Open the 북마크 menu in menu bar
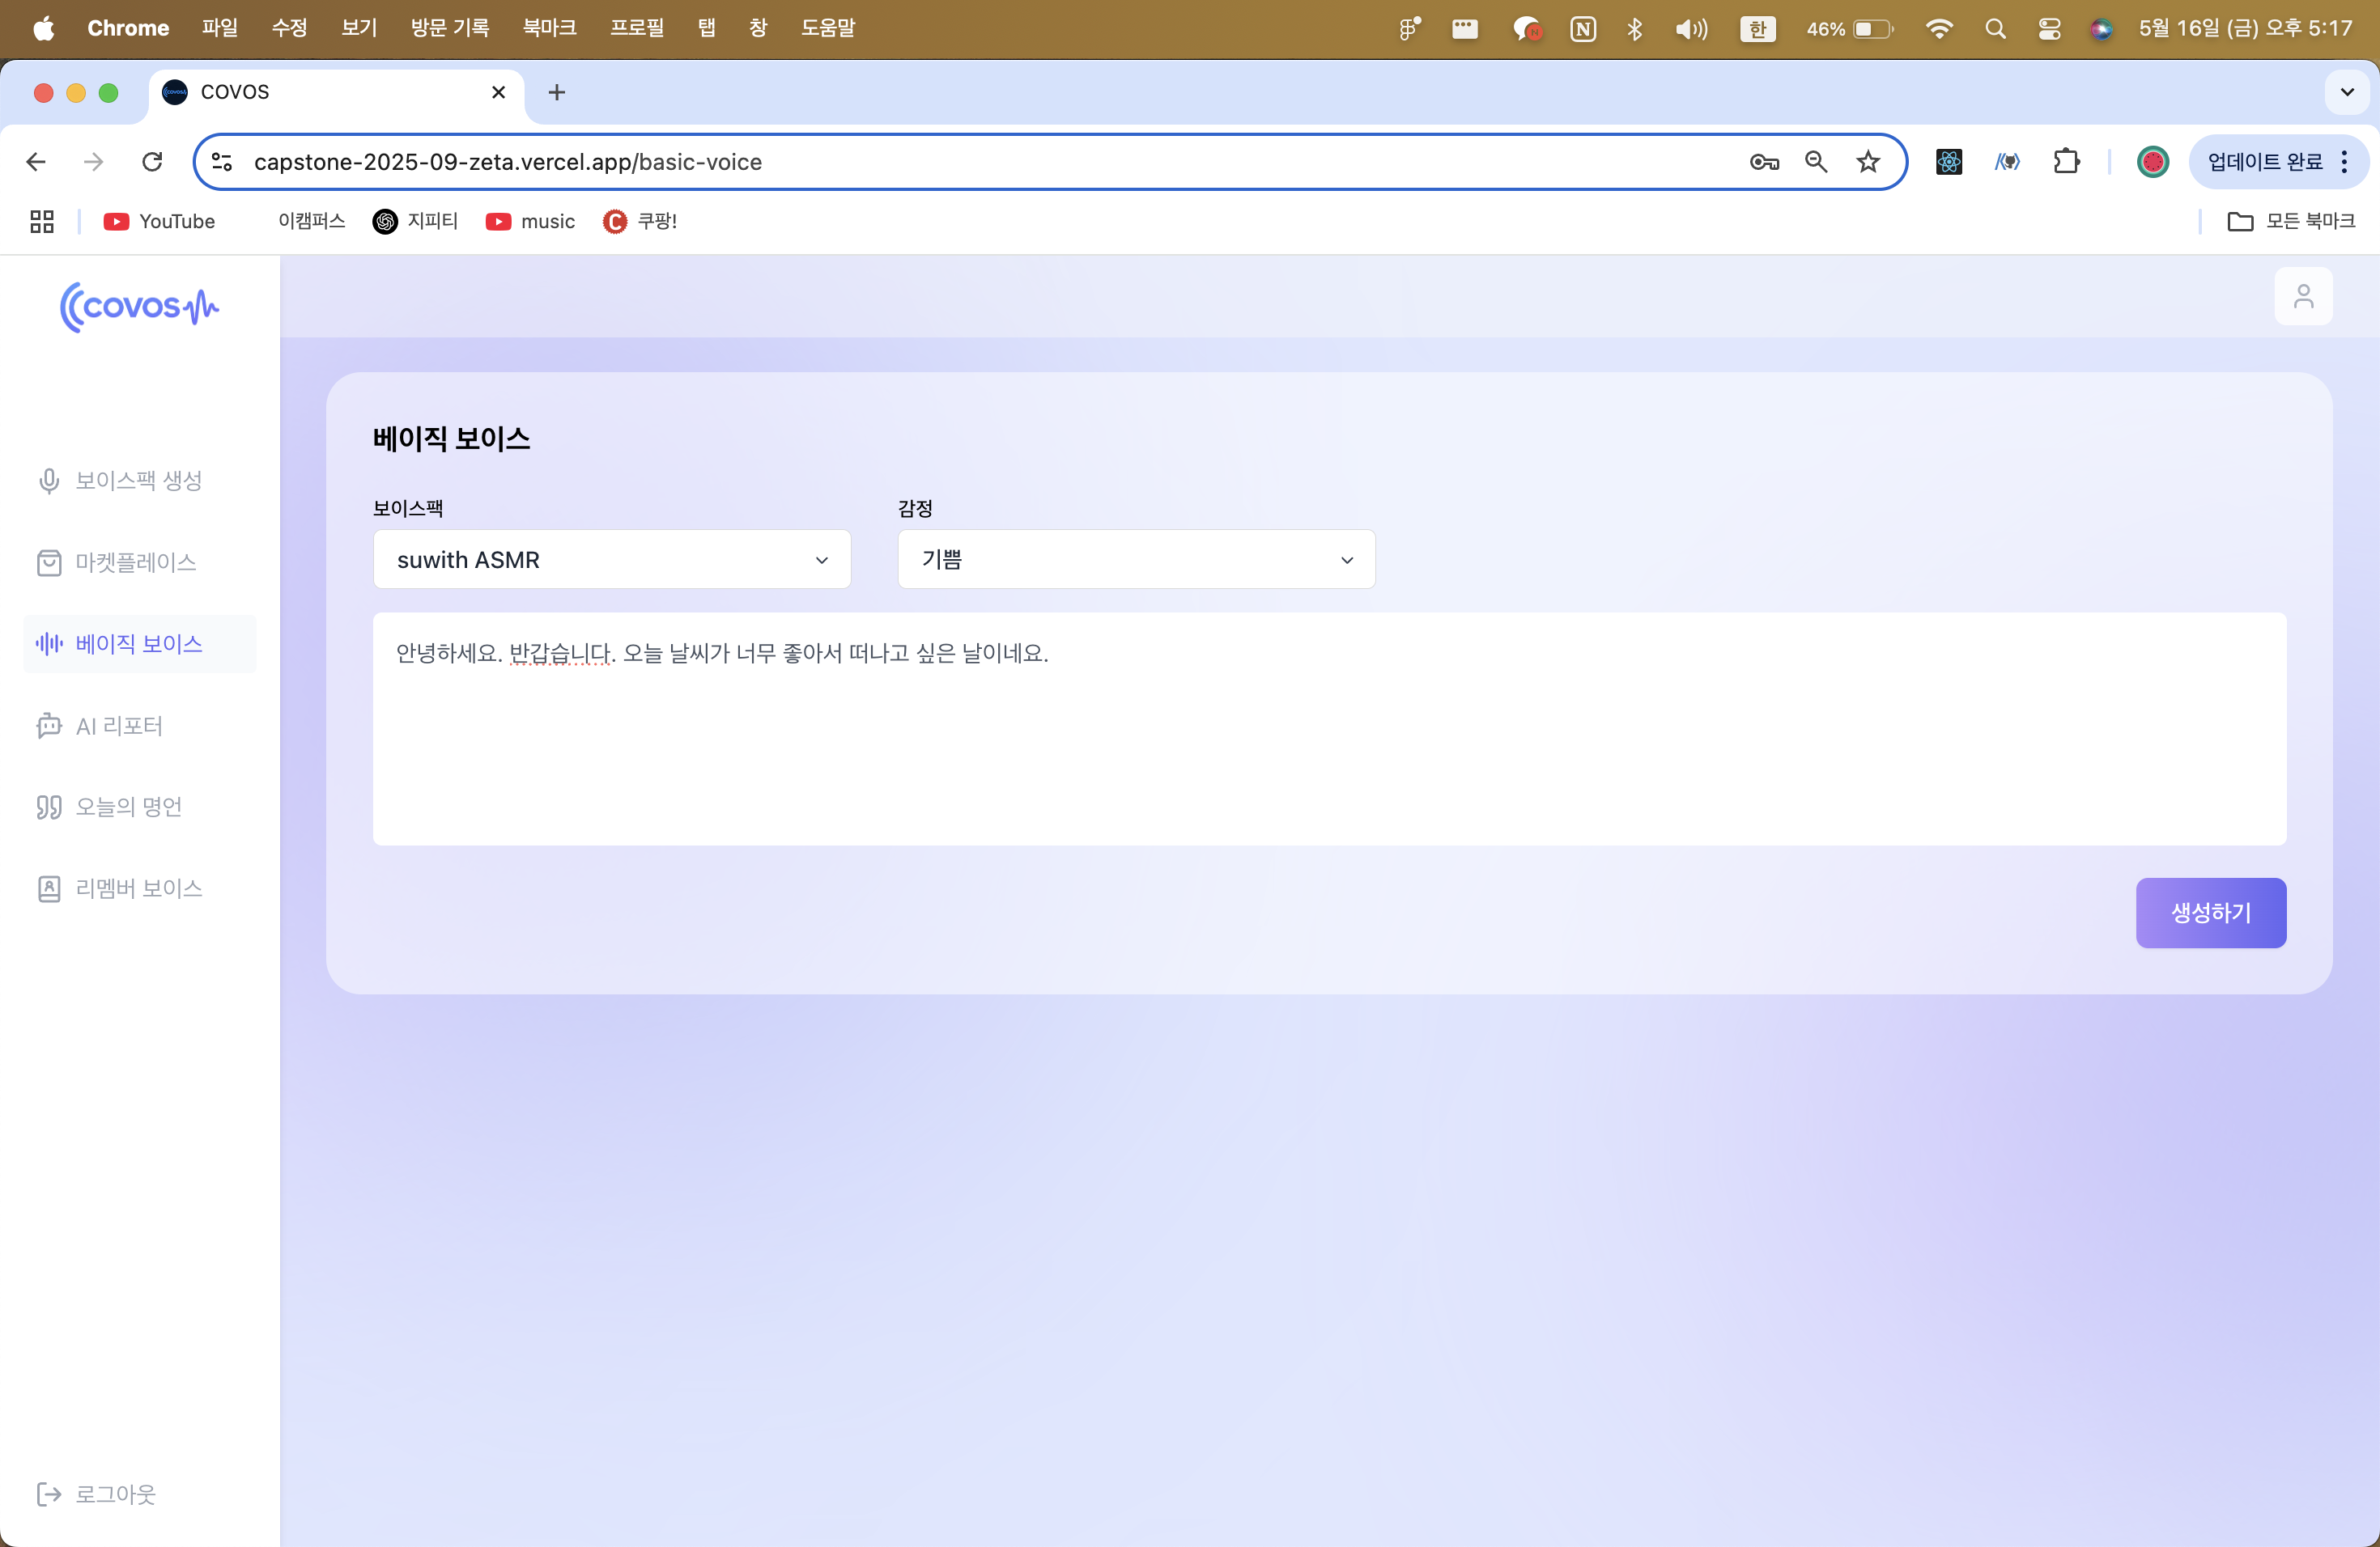The height and width of the screenshot is (1547, 2380). click(549, 28)
